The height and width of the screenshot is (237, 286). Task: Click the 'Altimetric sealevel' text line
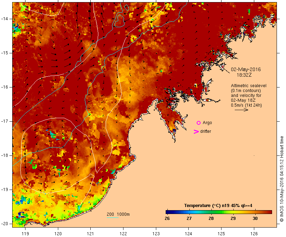click(249, 86)
